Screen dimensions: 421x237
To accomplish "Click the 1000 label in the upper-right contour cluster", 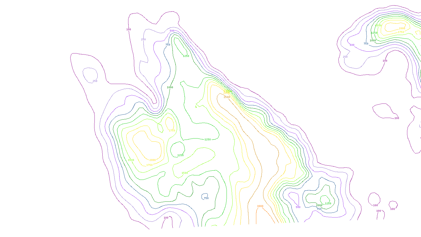I will coord(373,41).
